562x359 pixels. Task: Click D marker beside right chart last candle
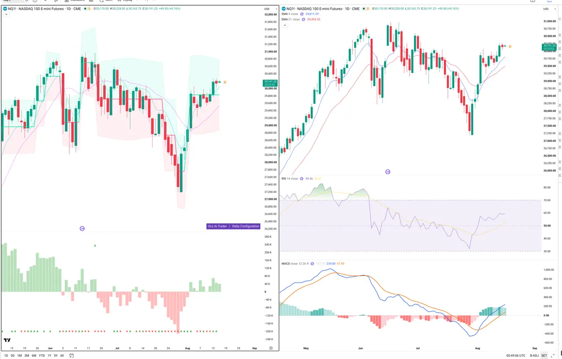[510, 46]
